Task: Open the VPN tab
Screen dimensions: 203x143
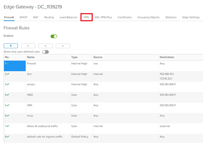Action: (86, 17)
